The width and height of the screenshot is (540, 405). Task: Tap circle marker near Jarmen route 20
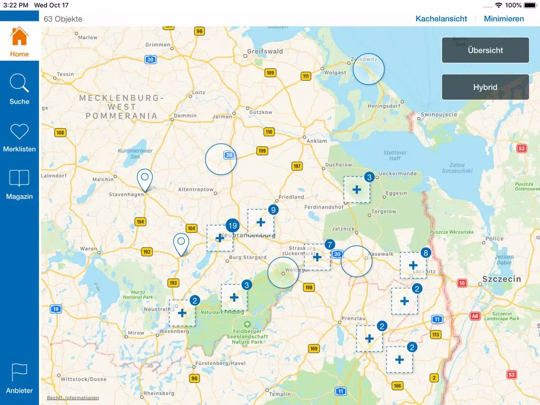tap(221, 159)
